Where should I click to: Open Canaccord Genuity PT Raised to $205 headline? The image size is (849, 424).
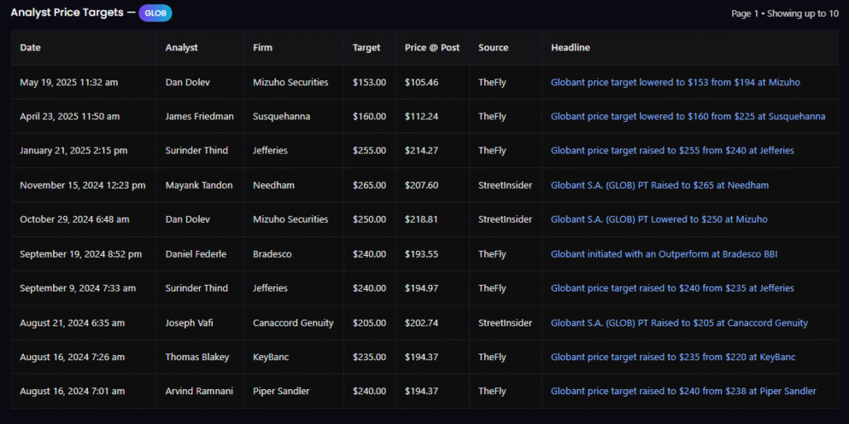point(679,323)
